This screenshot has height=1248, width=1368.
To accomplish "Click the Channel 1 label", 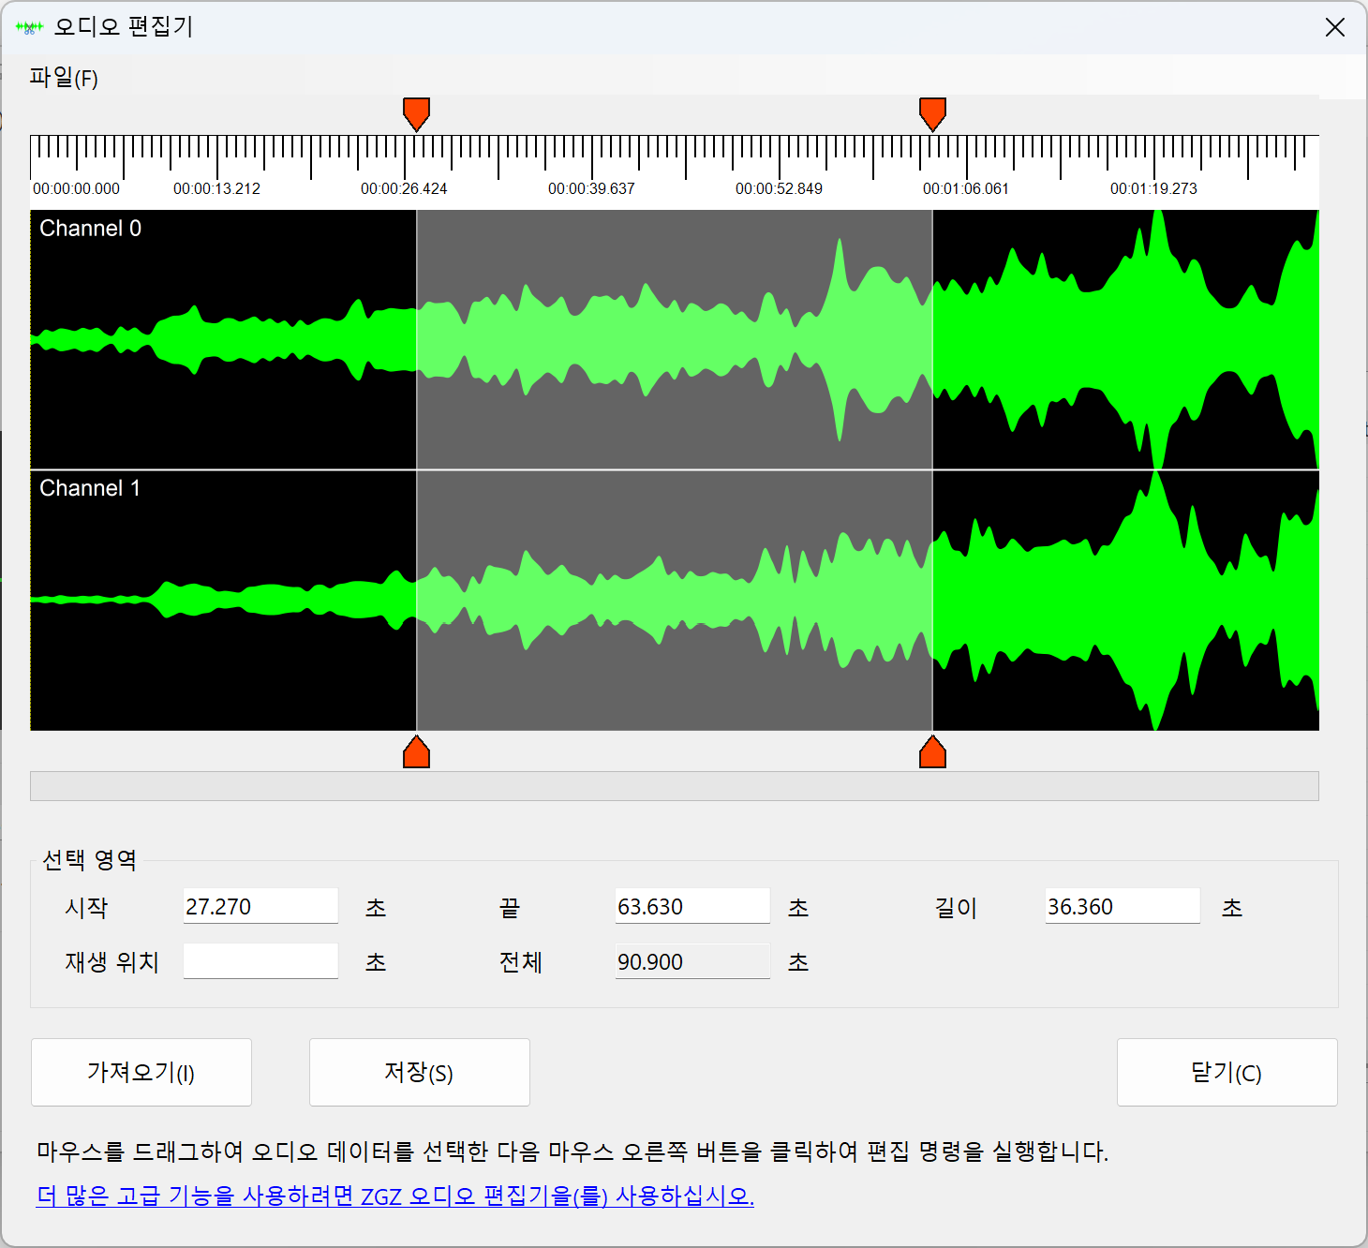I will (x=90, y=488).
